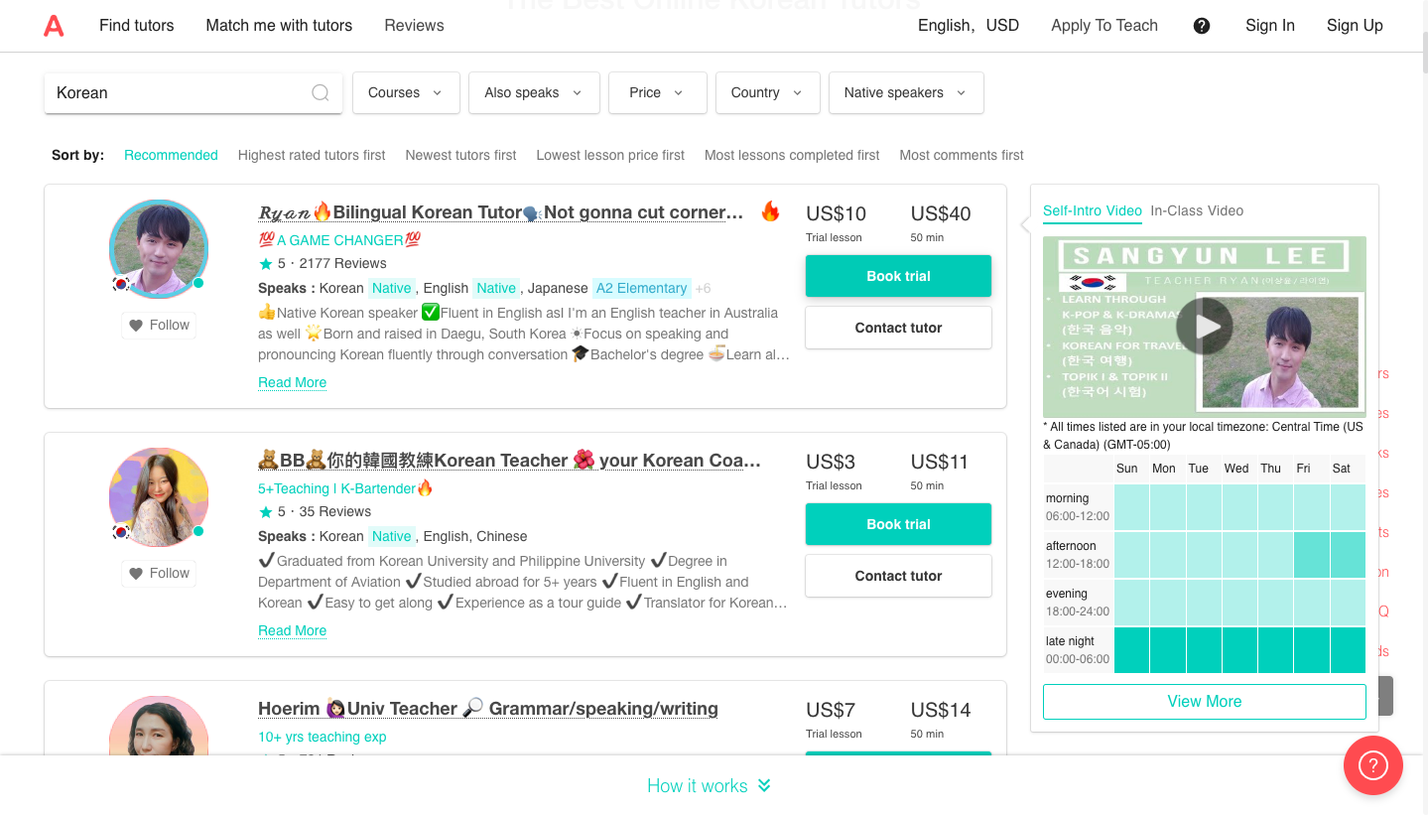Viewport: 1428px width, 815px height.
Task: Click the Korean search input field
Action: point(179,93)
